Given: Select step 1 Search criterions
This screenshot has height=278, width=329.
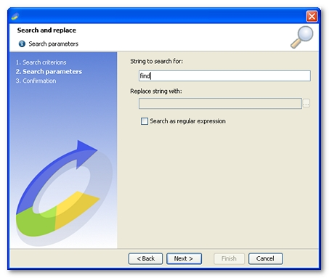Looking at the screenshot, I should click(x=41, y=62).
